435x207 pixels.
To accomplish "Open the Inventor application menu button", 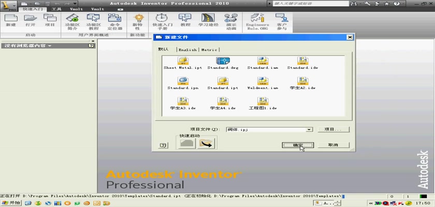I will point(8,5).
